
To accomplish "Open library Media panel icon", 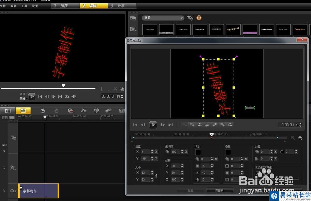I will click(133, 18).
